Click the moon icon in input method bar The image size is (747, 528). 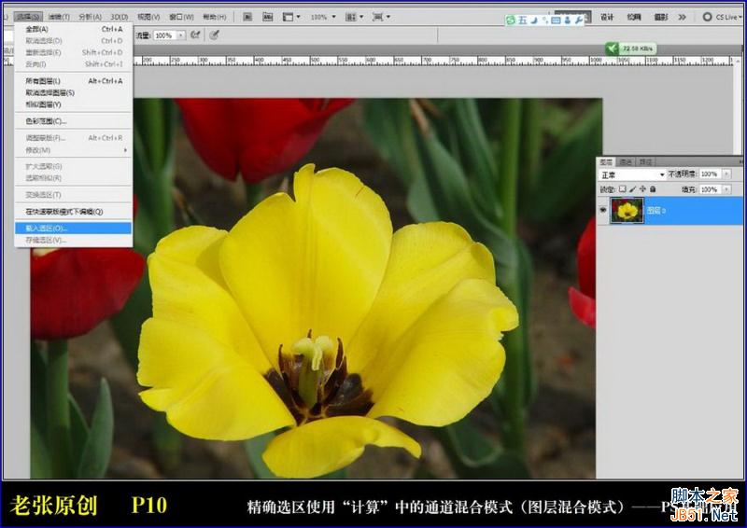[534, 20]
